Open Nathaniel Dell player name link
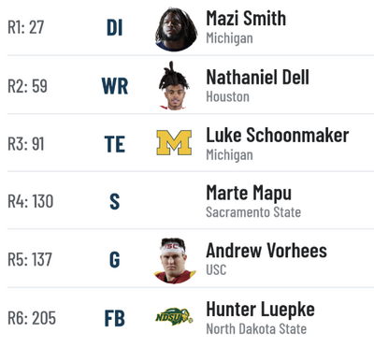Screen dimensions: 374x347 pos(257,77)
